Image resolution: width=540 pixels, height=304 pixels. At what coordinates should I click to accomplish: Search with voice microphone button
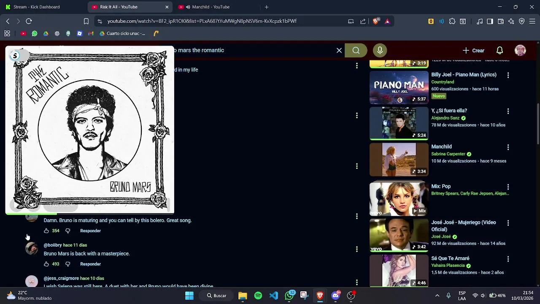[380, 50]
